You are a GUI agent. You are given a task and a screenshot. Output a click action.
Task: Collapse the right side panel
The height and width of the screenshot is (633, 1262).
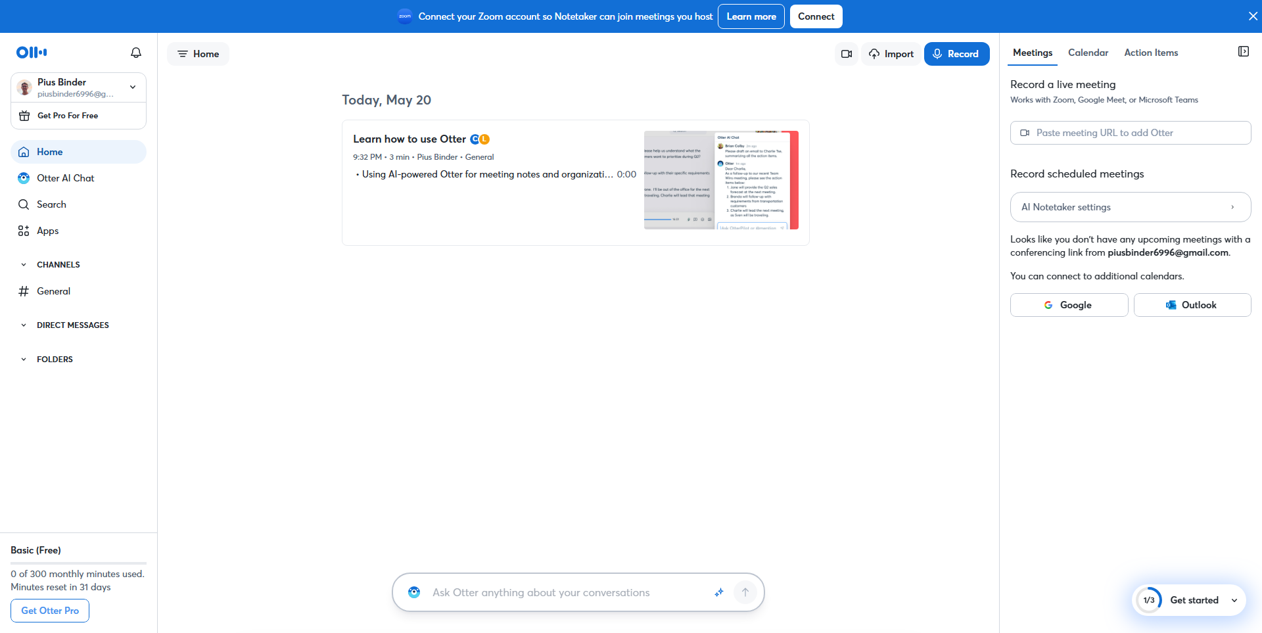click(x=1243, y=52)
